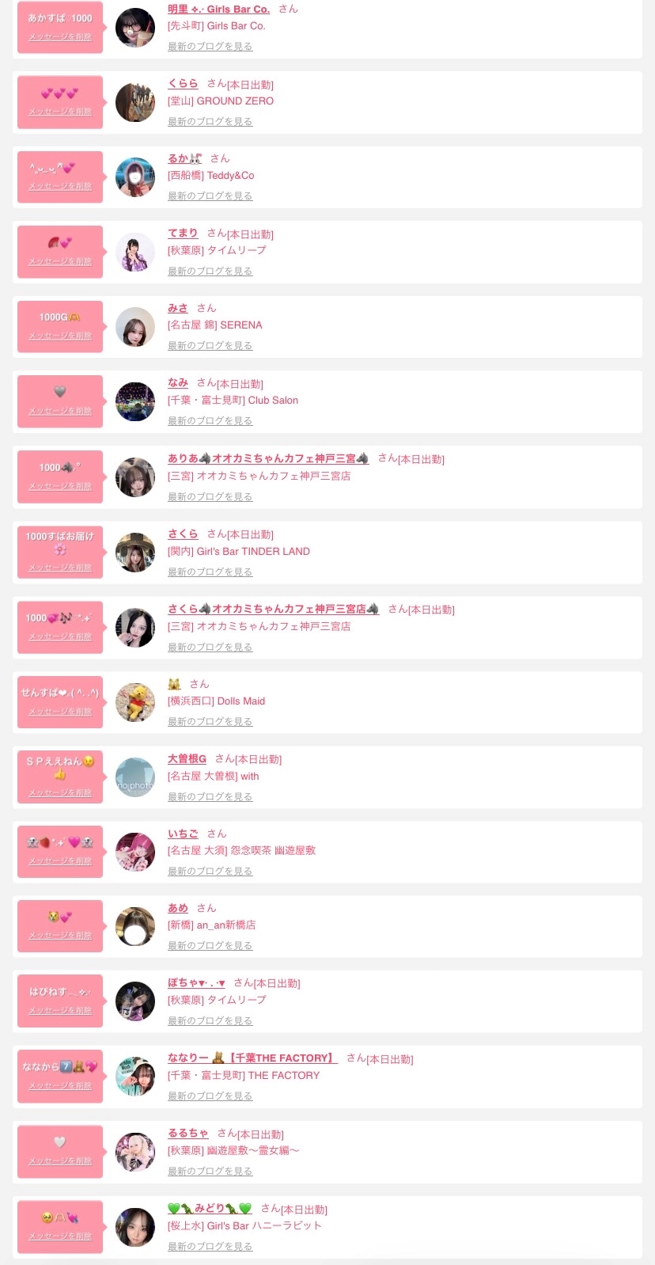The height and width of the screenshot is (1265, 655).
Task: Open the no-photo avatar of 大曽根G
Action: tap(135, 777)
